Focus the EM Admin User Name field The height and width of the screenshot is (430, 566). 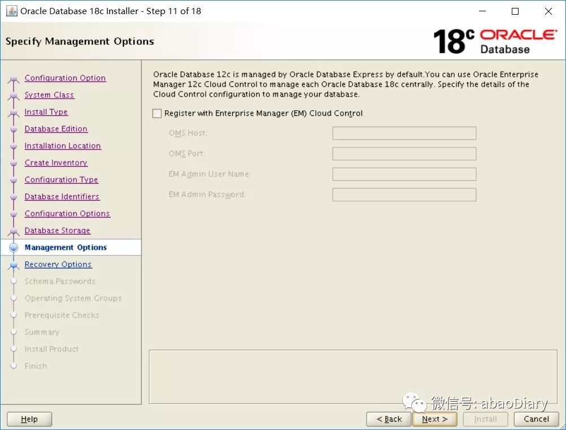pos(404,175)
